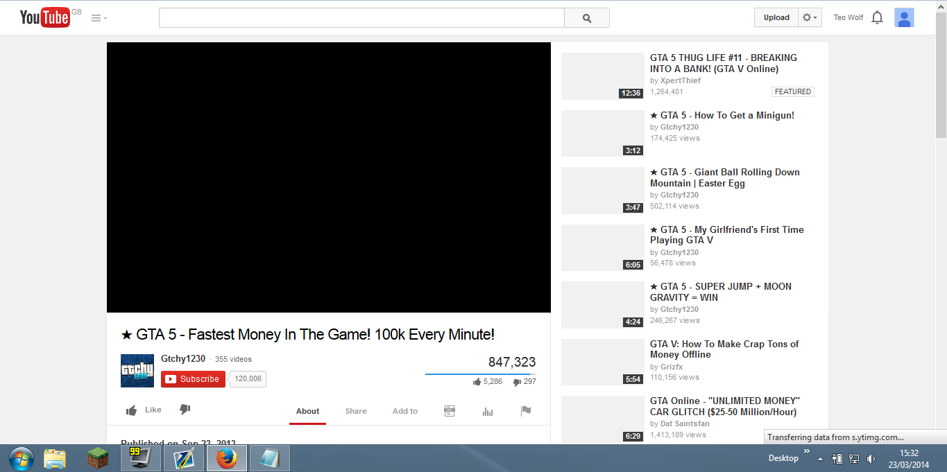Launch Minecraft from the taskbar
The image size is (947, 472).
pos(97,458)
